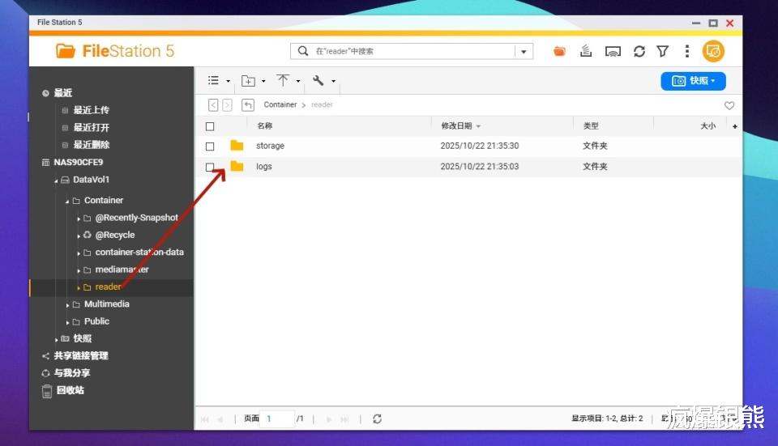Select container-station-data folder in tree
Screen dimensions: 778x446
click(x=139, y=253)
